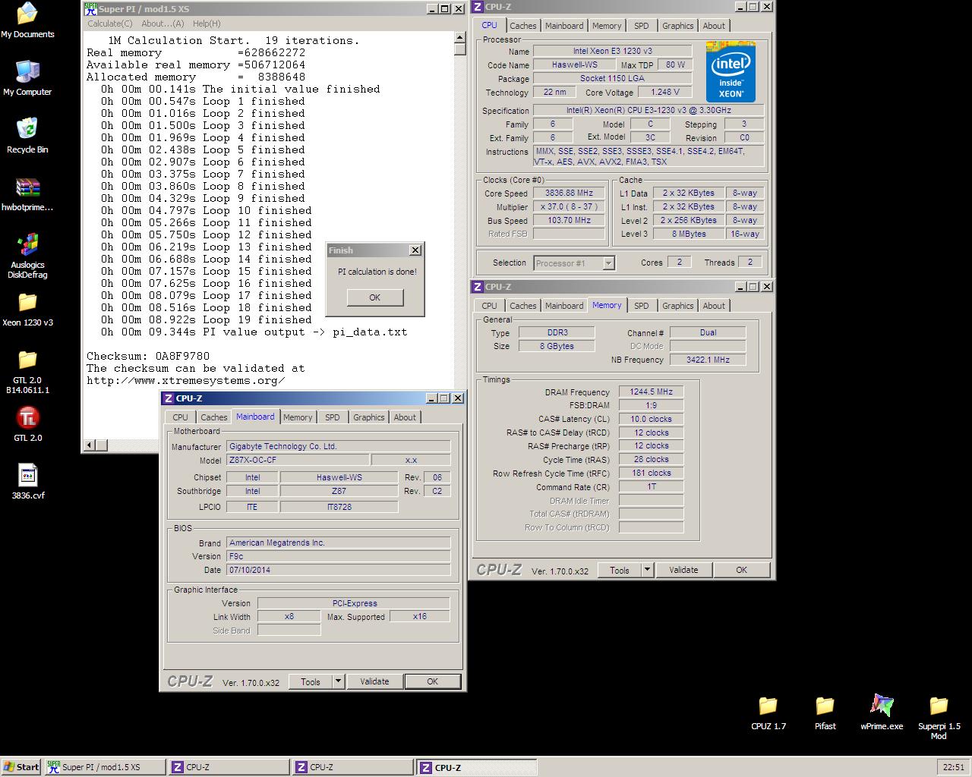The width and height of the screenshot is (972, 777).
Task: Click Validate in Memory CPU-Z window
Action: click(683, 570)
